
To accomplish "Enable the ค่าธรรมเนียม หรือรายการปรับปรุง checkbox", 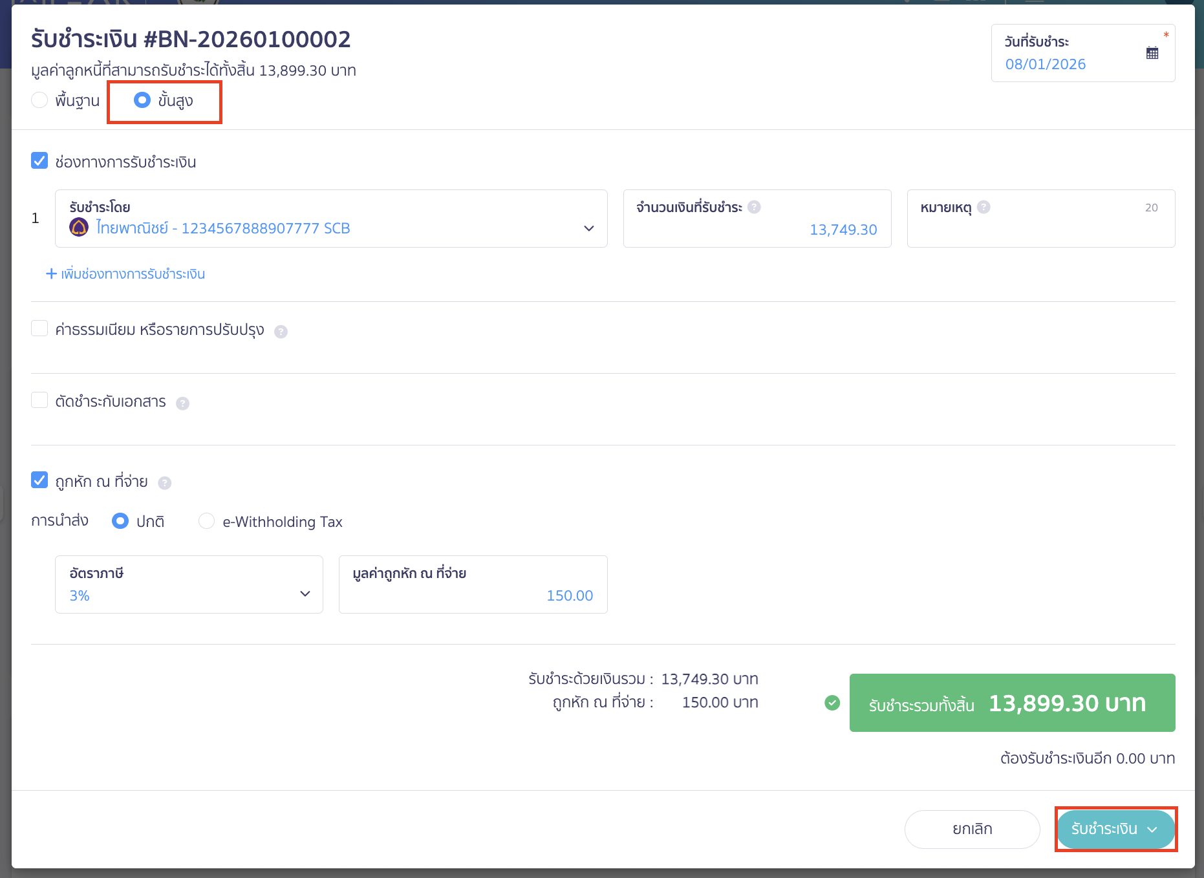I will coord(39,328).
